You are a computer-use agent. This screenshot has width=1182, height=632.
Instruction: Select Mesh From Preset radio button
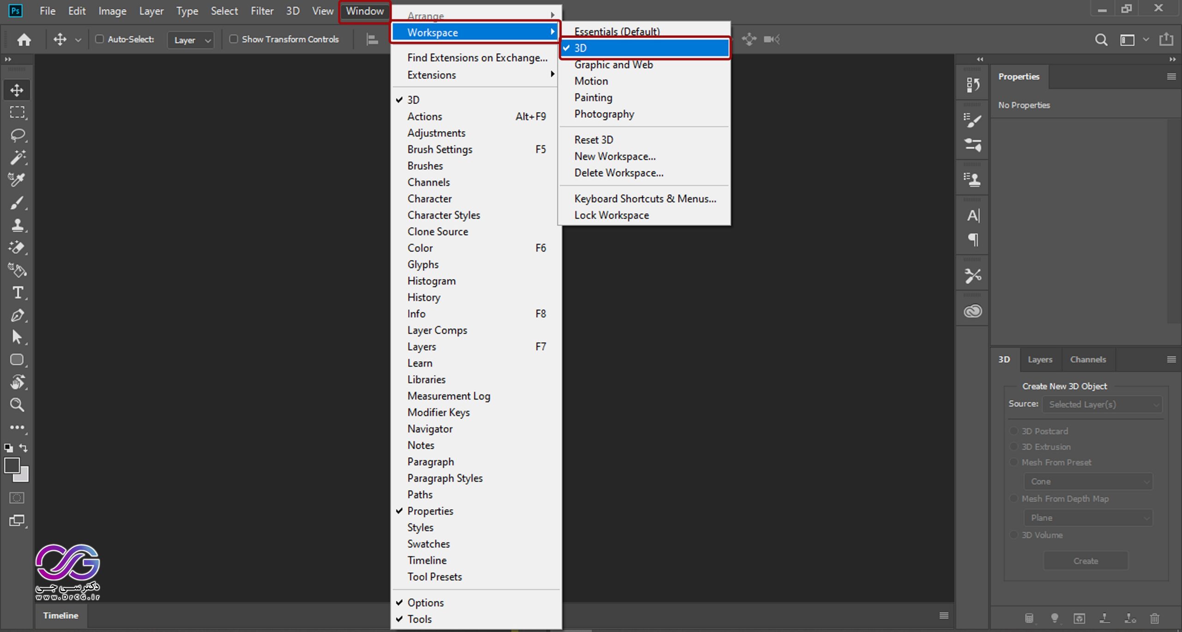[x=1013, y=462]
